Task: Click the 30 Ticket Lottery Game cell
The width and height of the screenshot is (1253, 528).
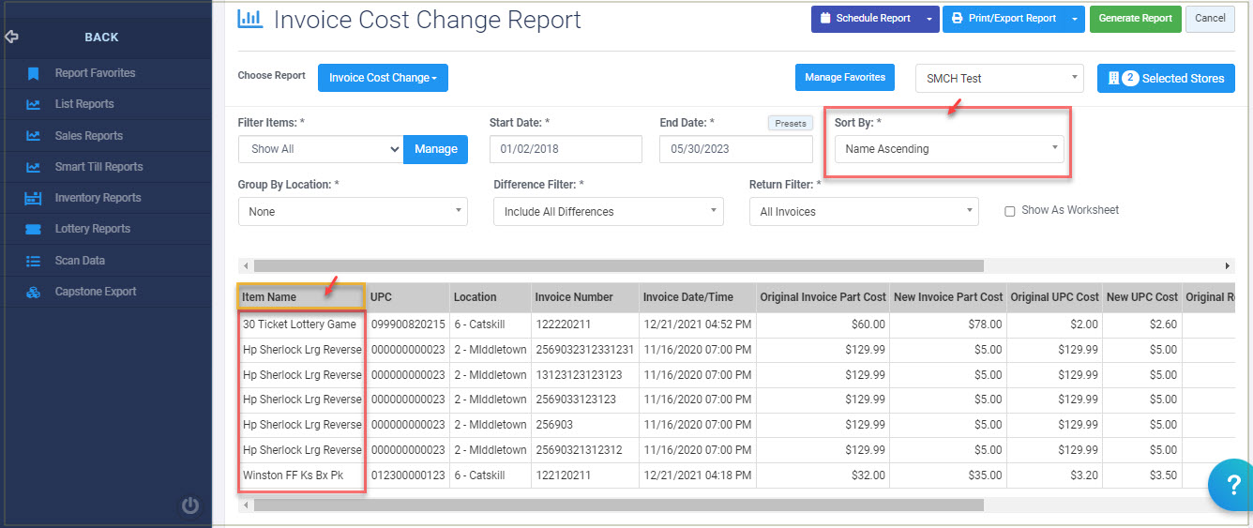Action: (301, 324)
